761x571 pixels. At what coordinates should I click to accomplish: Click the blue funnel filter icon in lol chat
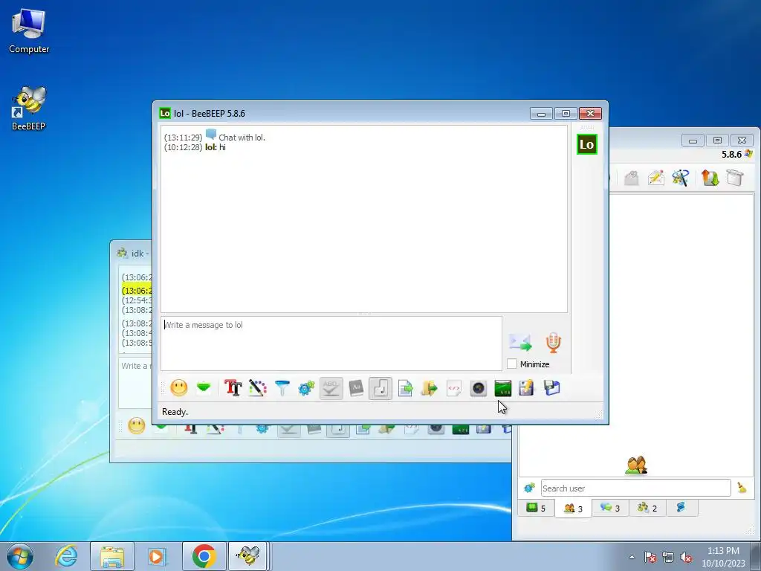pos(282,388)
